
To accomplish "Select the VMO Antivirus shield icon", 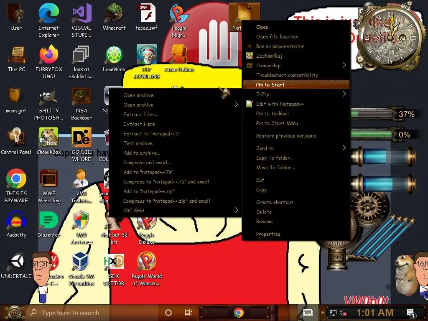I will tap(82, 228).
